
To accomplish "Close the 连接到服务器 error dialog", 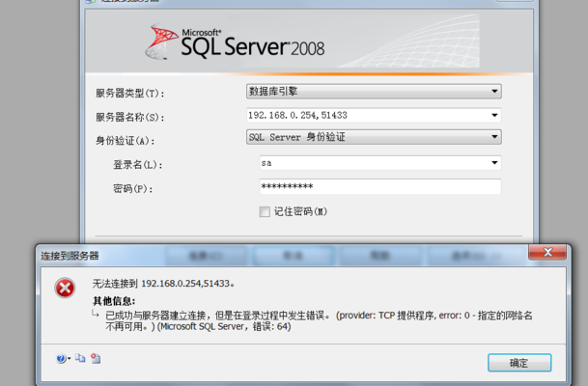I will pyautogui.click(x=547, y=252).
